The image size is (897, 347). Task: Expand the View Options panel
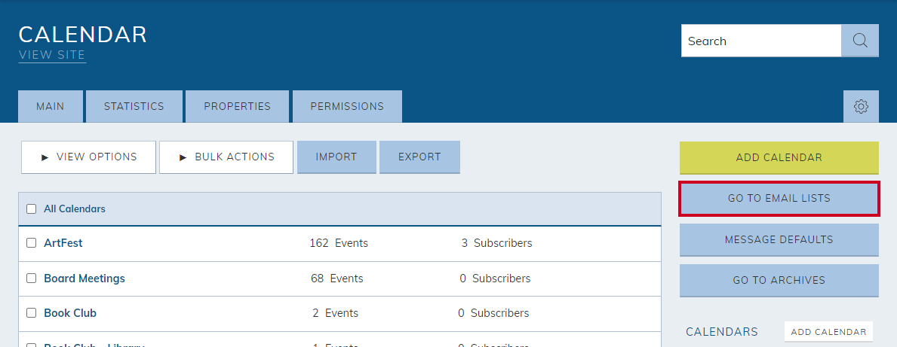pyautogui.click(x=89, y=157)
